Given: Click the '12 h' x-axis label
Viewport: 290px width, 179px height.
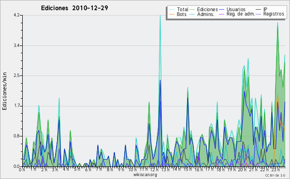Looking at the screenshot, I should click(154, 170).
